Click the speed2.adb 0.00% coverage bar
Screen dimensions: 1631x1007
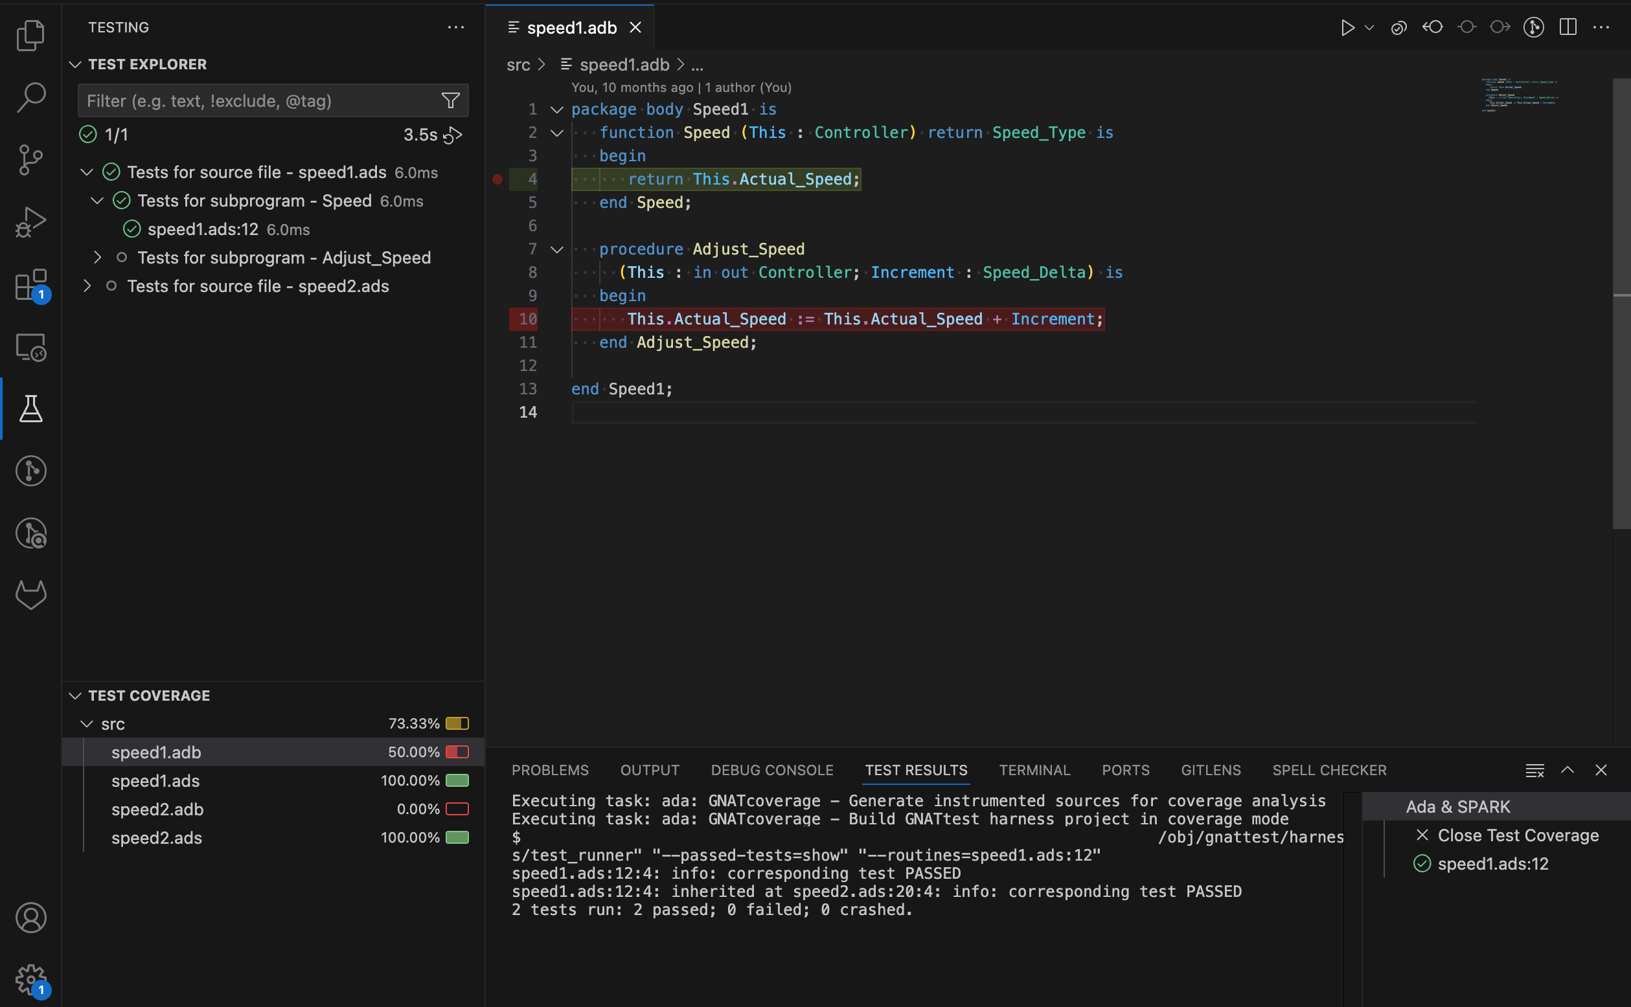[x=457, y=810]
